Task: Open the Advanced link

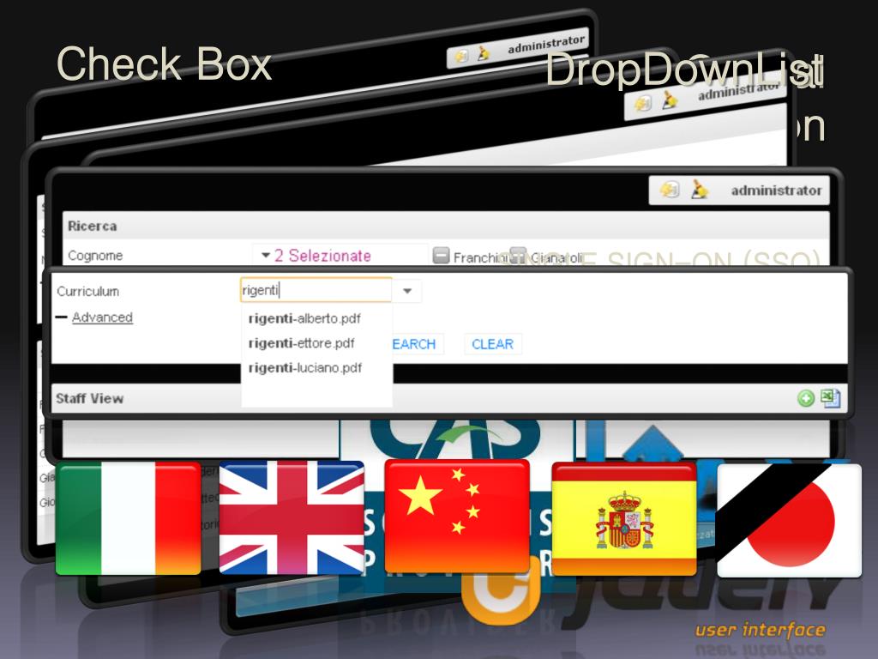Action: (x=103, y=317)
